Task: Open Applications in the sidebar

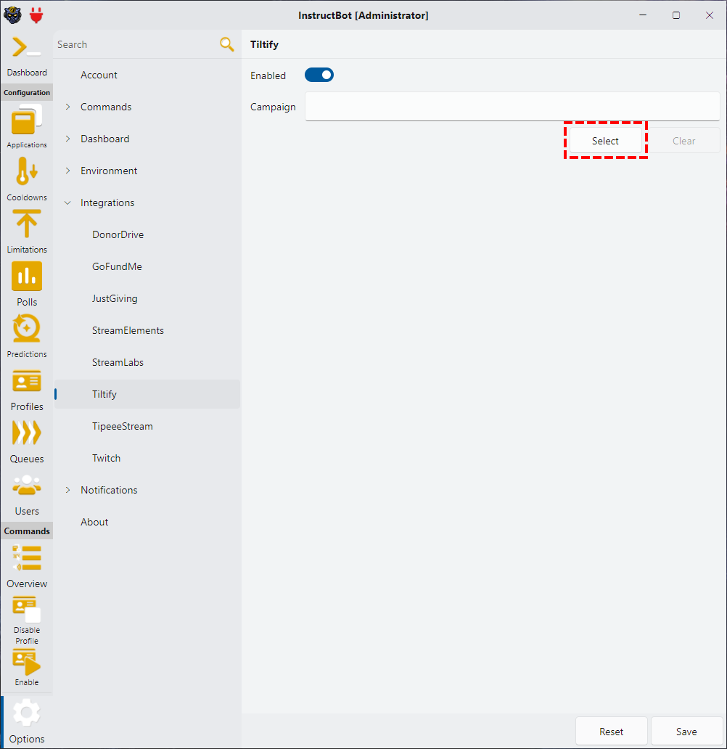Action: [x=26, y=126]
